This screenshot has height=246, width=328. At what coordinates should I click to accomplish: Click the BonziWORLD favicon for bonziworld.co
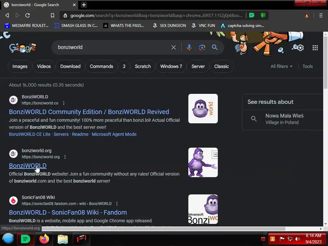[13, 100]
